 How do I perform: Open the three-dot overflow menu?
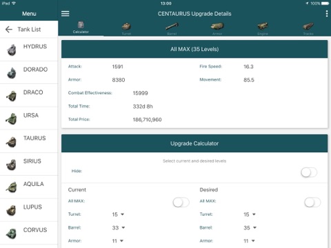click(x=327, y=14)
